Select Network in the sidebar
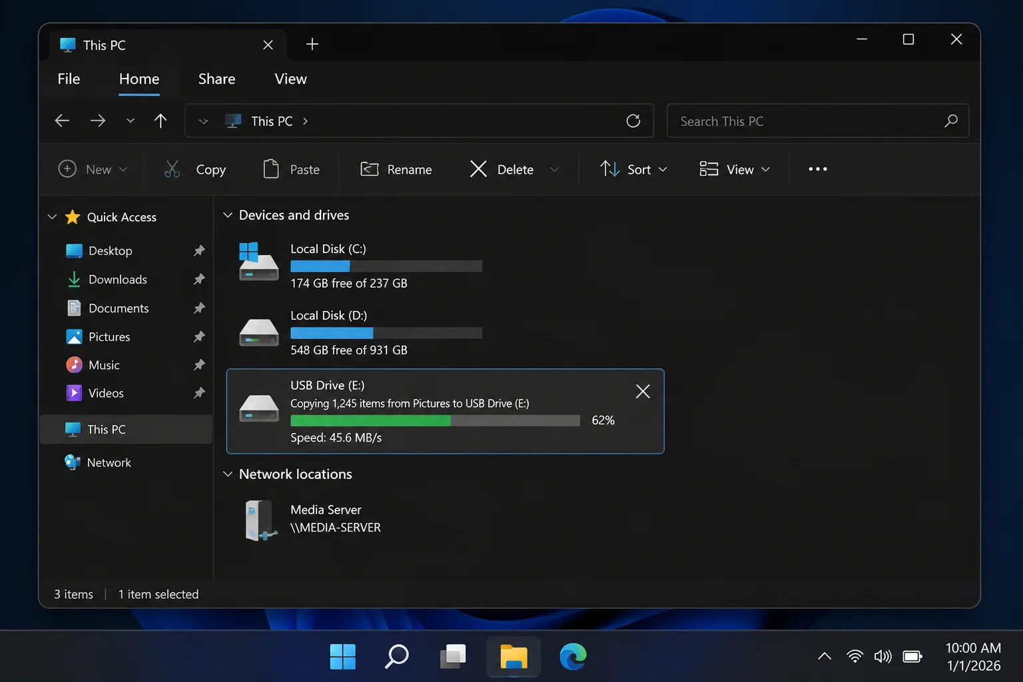The width and height of the screenshot is (1023, 682). 98,462
